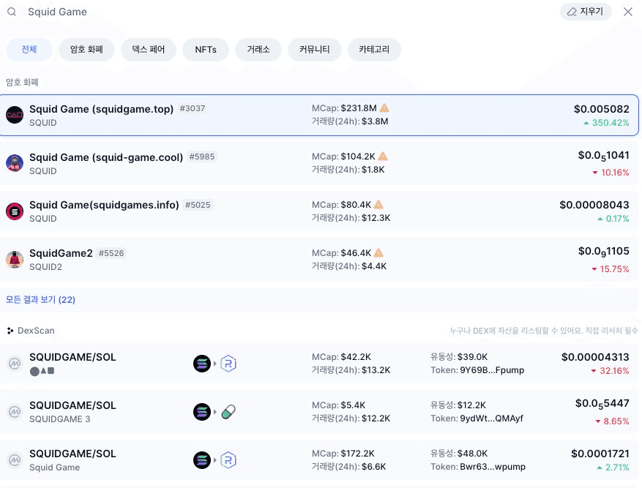The height and width of the screenshot is (488, 642).
Task: Click the #5526 rank badge
Action: coord(111,253)
